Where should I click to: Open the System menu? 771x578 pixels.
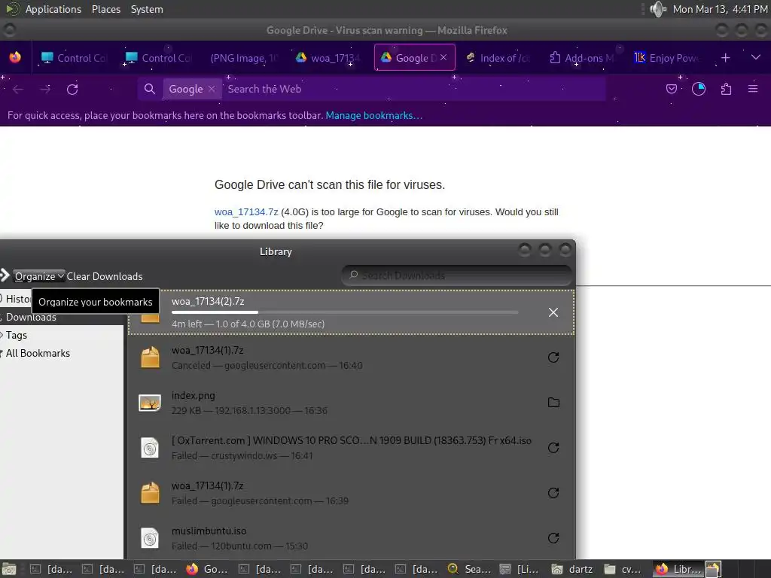click(147, 9)
